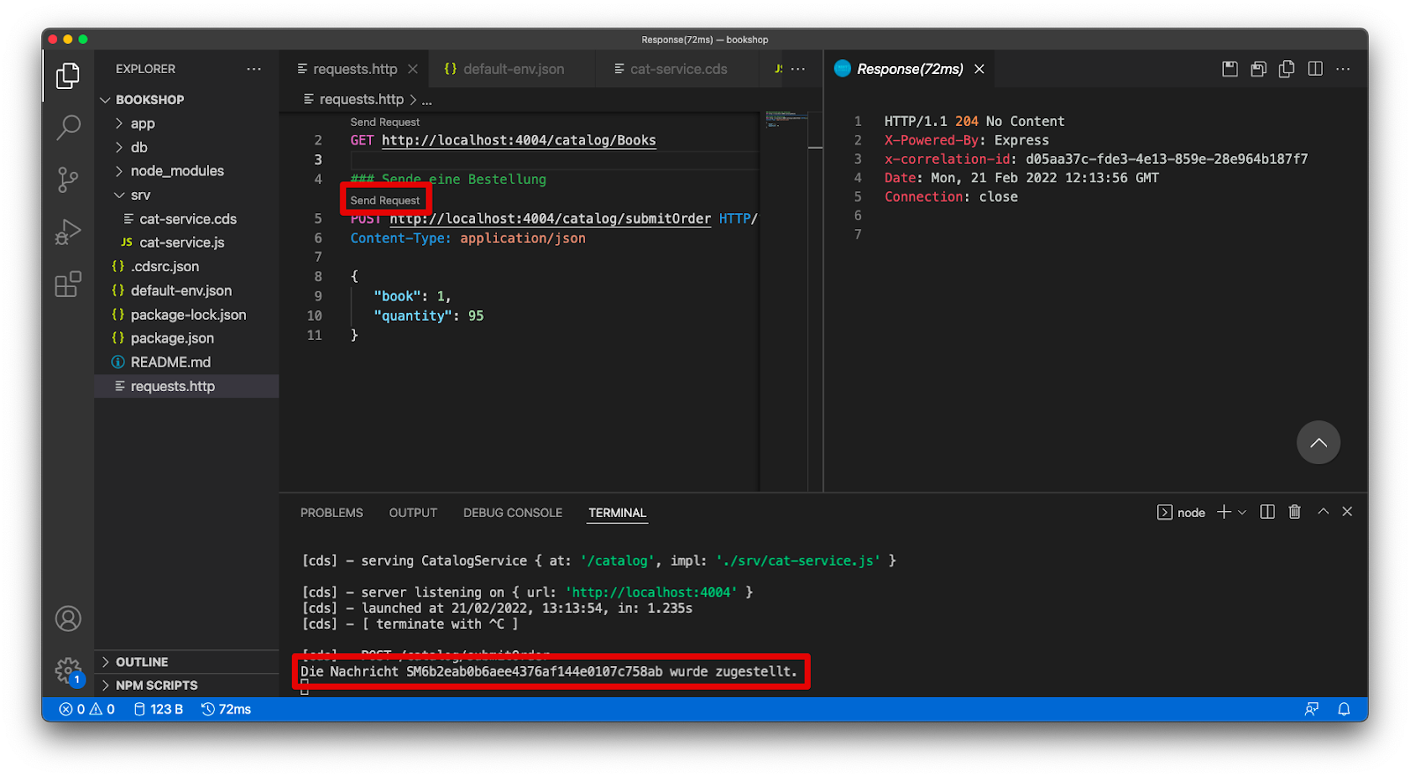
Task: Collapse the BOOKSHOP root folder
Action: point(187,100)
